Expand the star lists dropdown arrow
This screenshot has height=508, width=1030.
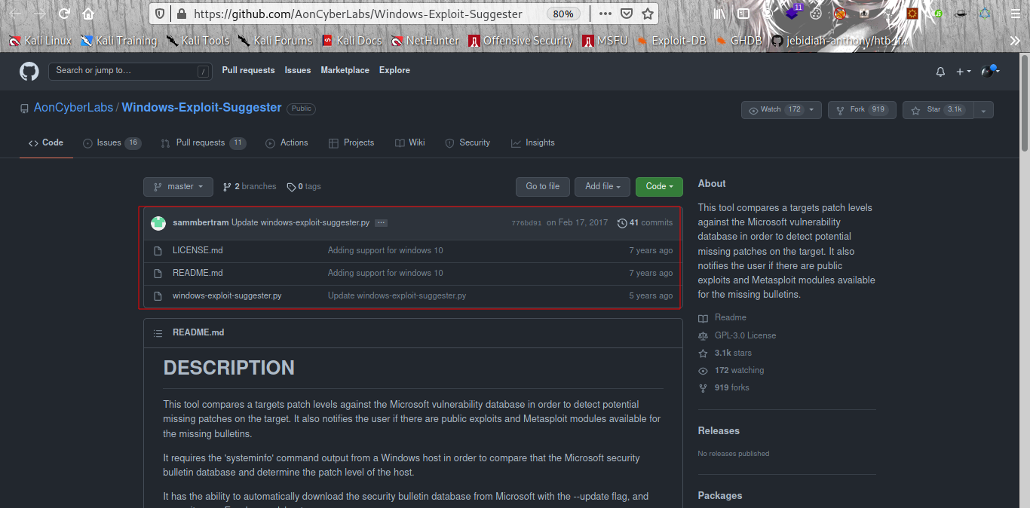click(983, 110)
